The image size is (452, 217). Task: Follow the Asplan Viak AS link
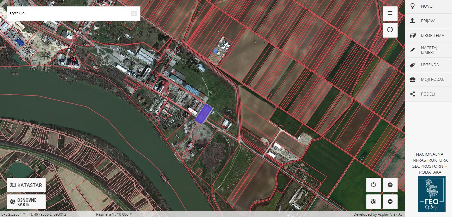pyautogui.click(x=390, y=214)
